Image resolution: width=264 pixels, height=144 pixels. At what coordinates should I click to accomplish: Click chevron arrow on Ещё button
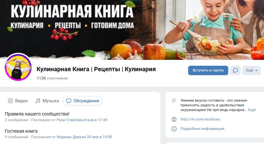[x=257, y=71]
